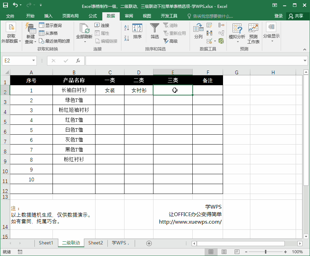Click From Table (从表格) command
The width and height of the screenshot is (310, 256).
(48, 33)
